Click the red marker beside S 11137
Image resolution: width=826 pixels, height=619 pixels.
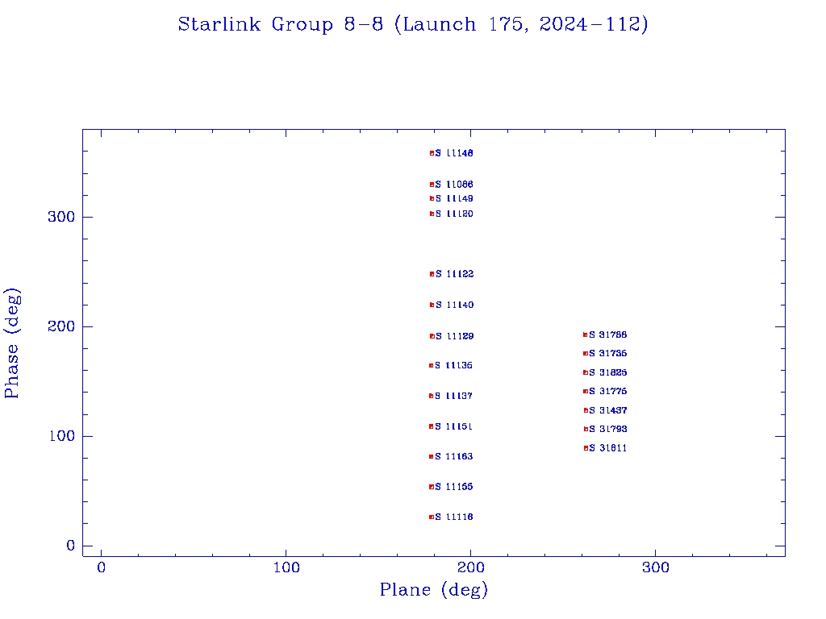point(432,396)
